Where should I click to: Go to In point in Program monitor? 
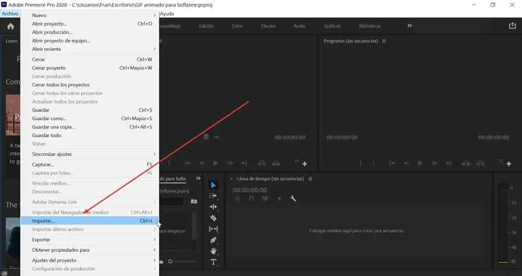tap(392, 164)
